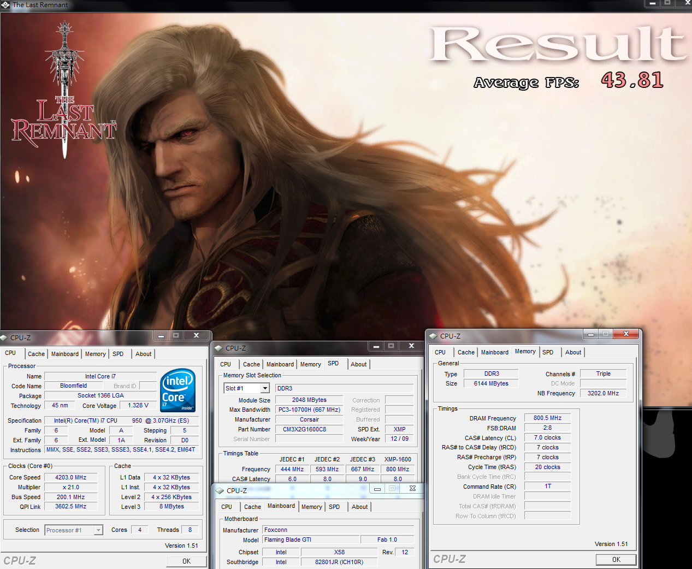Select CPU tab in the Memory Timings window
This screenshot has height=569, width=692.
(x=440, y=352)
